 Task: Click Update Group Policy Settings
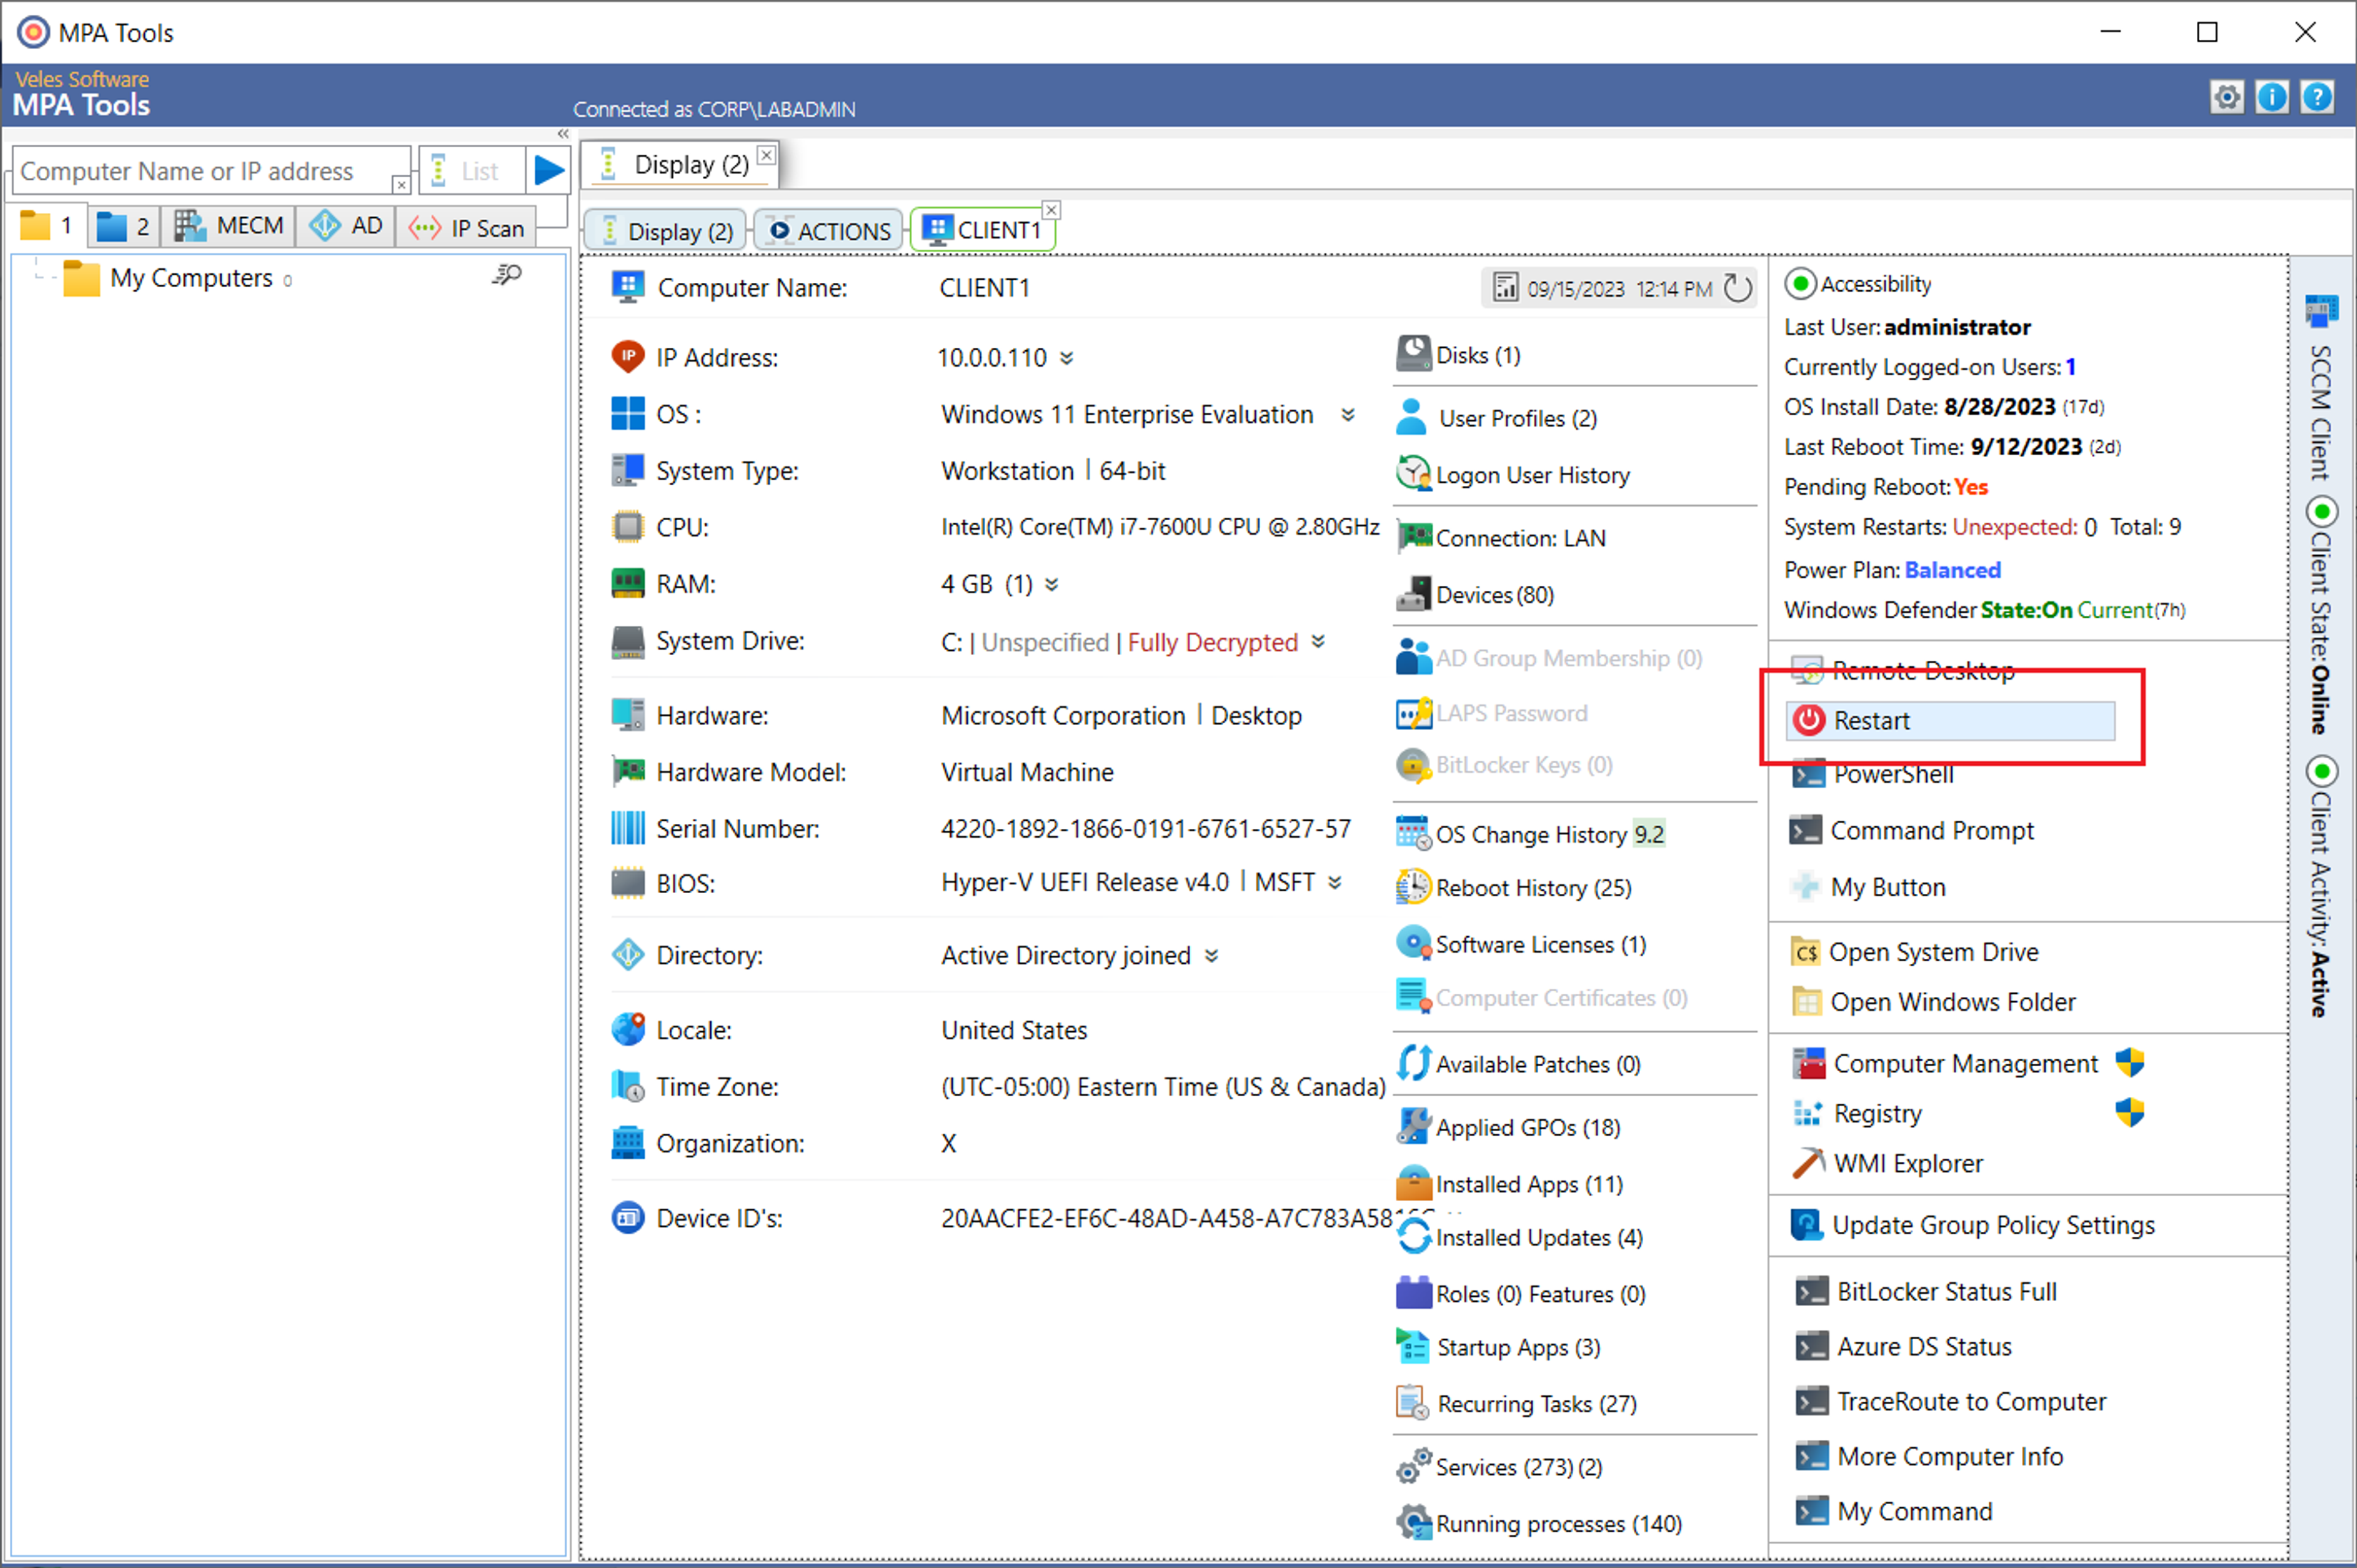point(1973,1225)
